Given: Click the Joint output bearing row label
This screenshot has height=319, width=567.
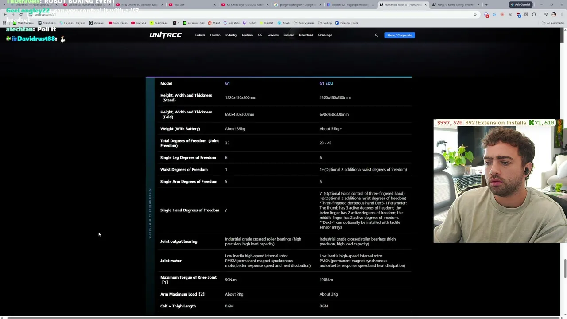Looking at the screenshot, I should [179, 241].
